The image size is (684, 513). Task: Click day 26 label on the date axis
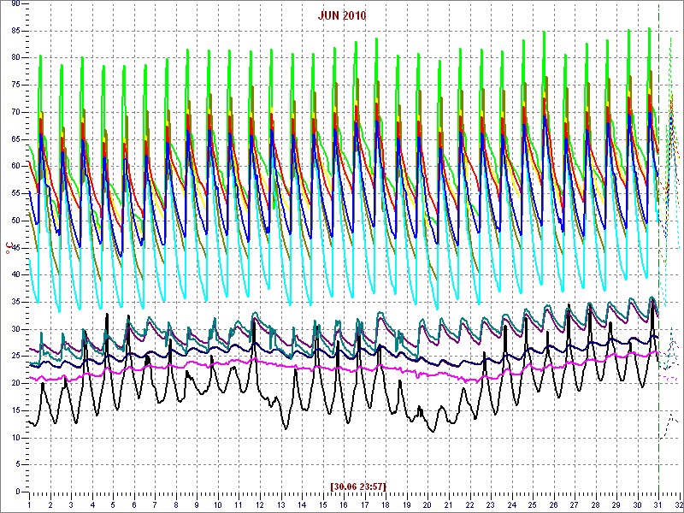click(x=553, y=504)
